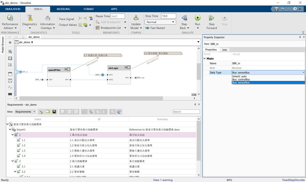Screen dimensions: 306x182
Task: Select the Zoom tool in the model palette
Action: [10, 51]
